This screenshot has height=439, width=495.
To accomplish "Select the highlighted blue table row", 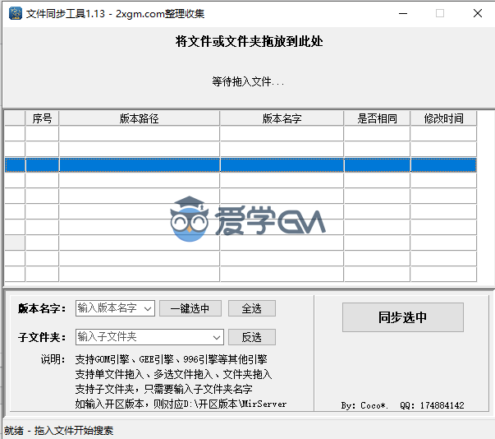I will (246, 164).
